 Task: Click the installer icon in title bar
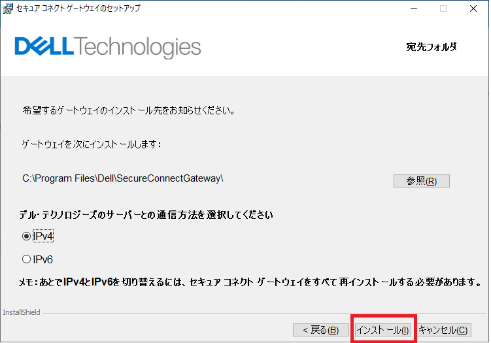[x=8, y=8]
